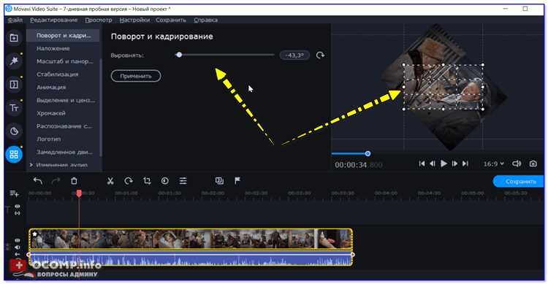
Task: Toggle video track visibility eye icon
Action: [18, 240]
